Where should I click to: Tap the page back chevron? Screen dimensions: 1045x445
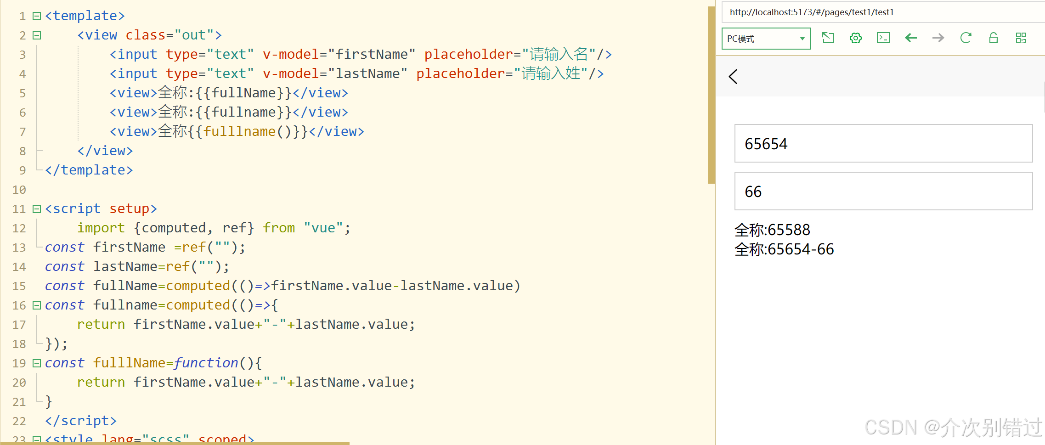(733, 76)
